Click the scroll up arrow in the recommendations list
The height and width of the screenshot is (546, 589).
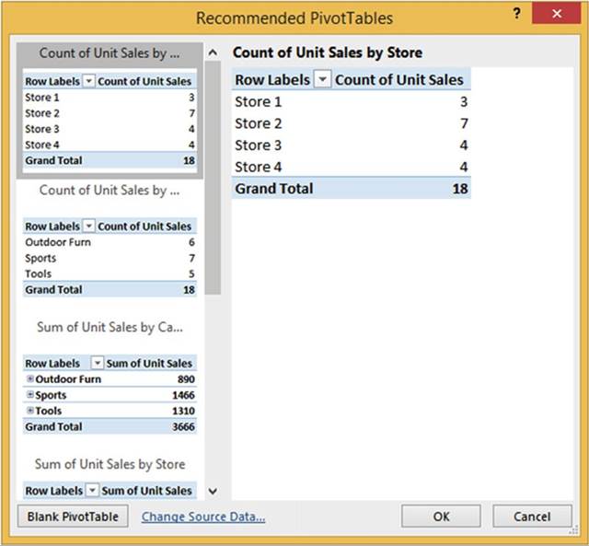(214, 53)
